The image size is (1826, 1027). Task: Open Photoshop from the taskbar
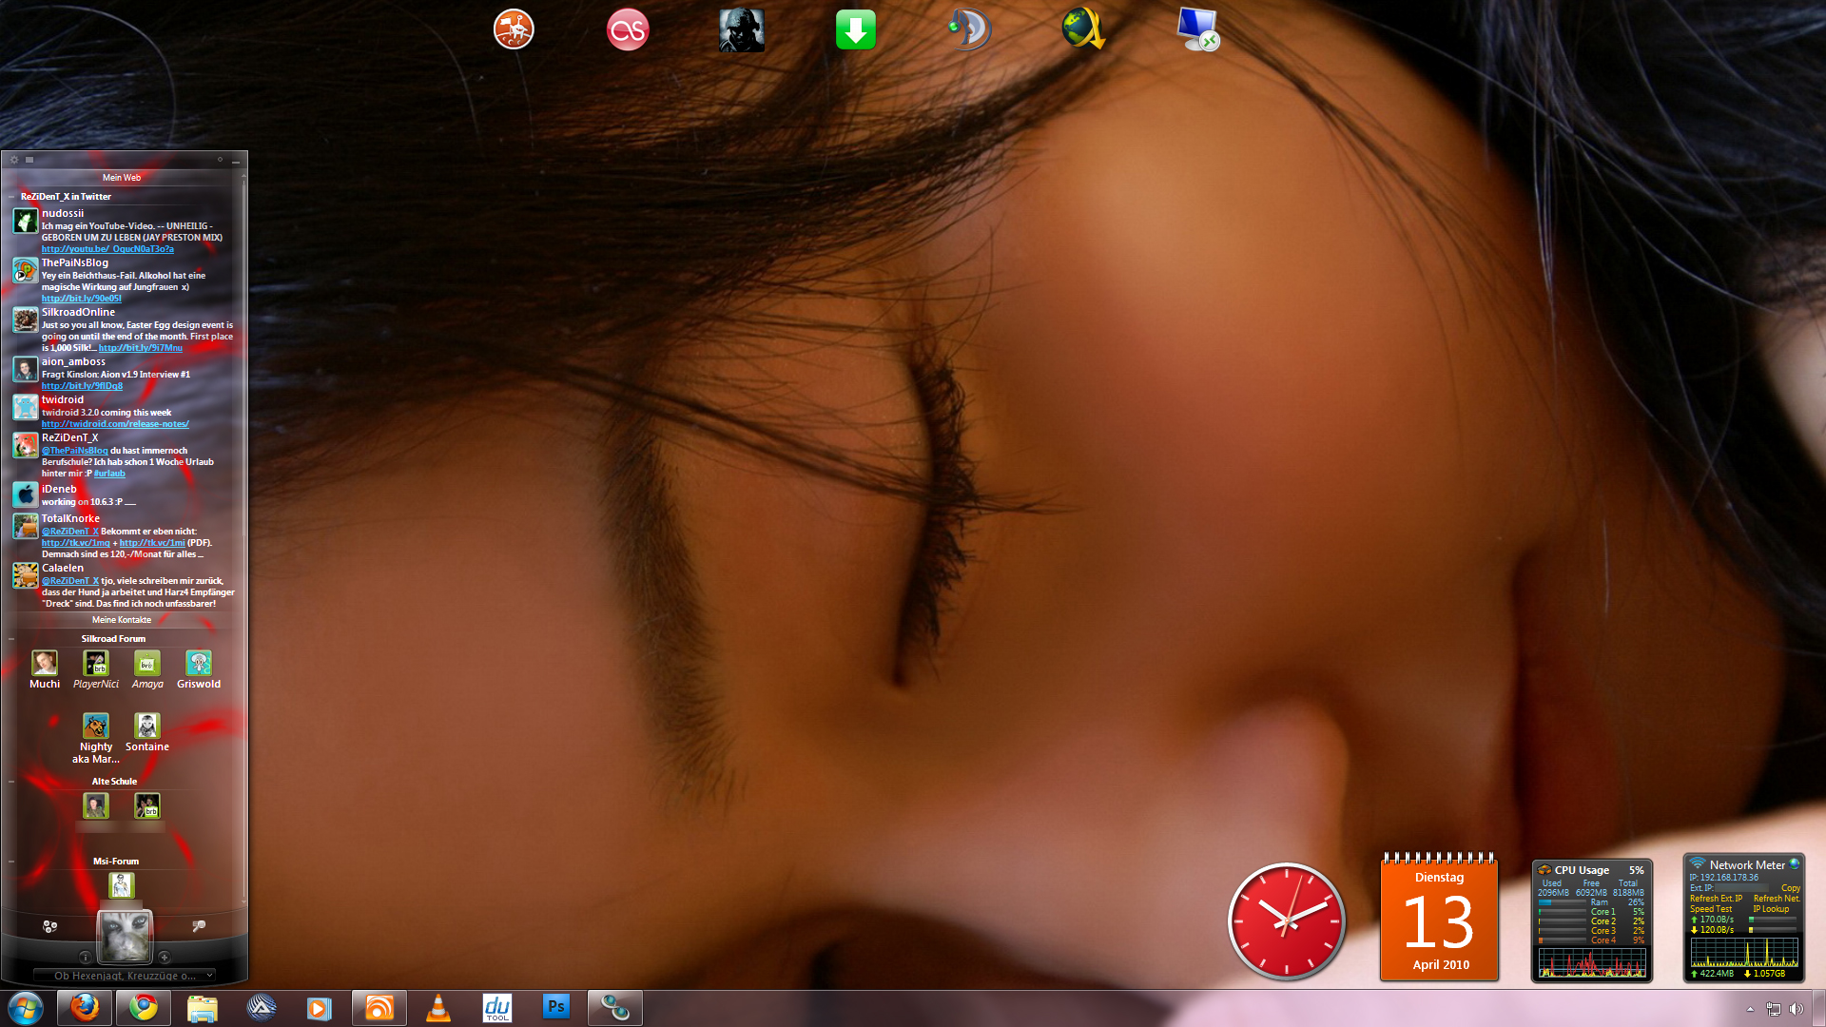(556, 1007)
